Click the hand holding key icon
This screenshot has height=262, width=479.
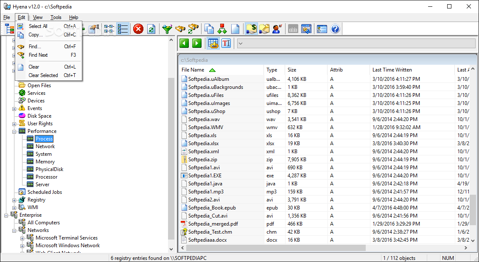(x=264, y=29)
